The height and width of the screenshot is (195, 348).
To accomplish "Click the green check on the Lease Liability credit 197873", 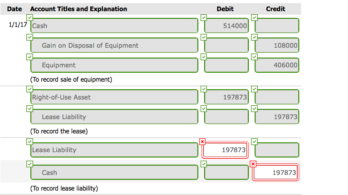I will point(254,108).
